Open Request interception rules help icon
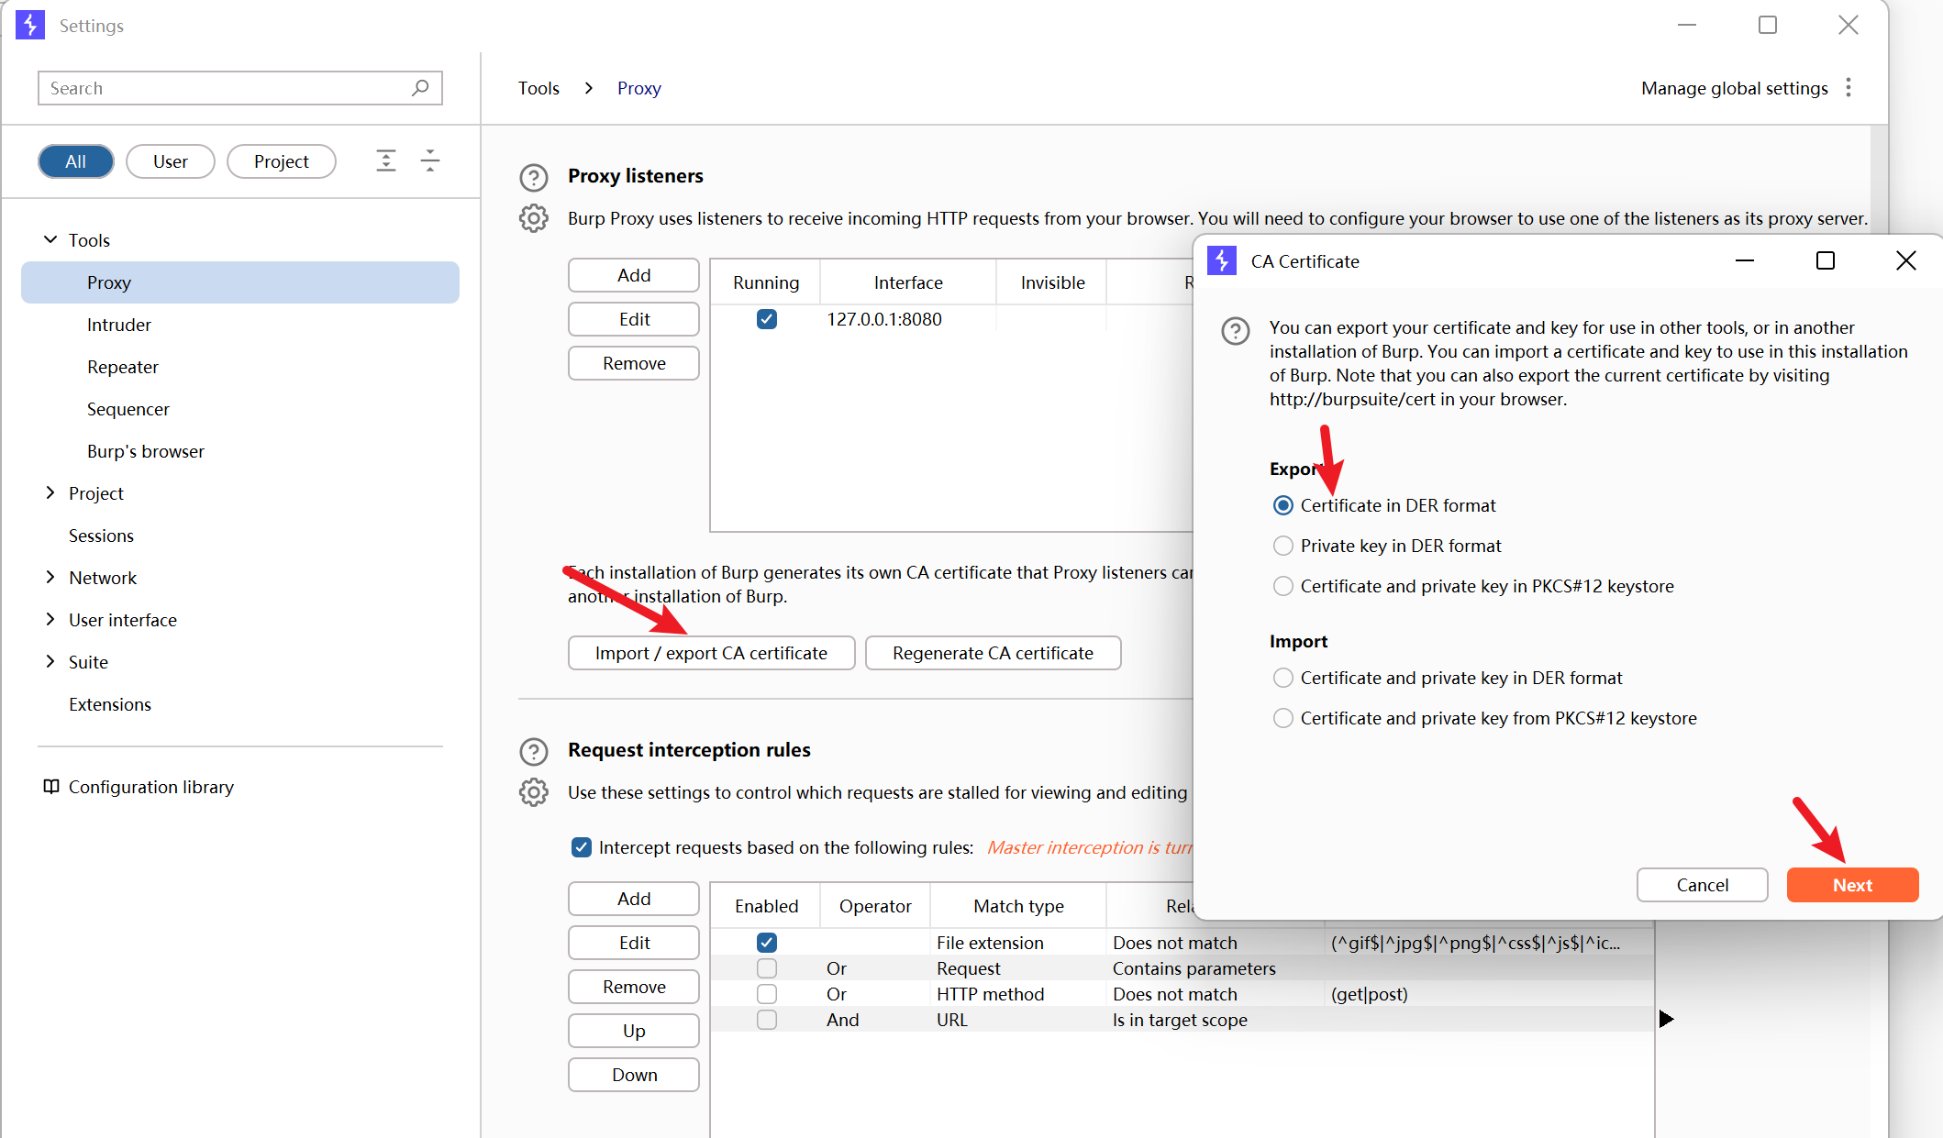Image resolution: width=1943 pixels, height=1138 pixels. [x=534, y=751]
